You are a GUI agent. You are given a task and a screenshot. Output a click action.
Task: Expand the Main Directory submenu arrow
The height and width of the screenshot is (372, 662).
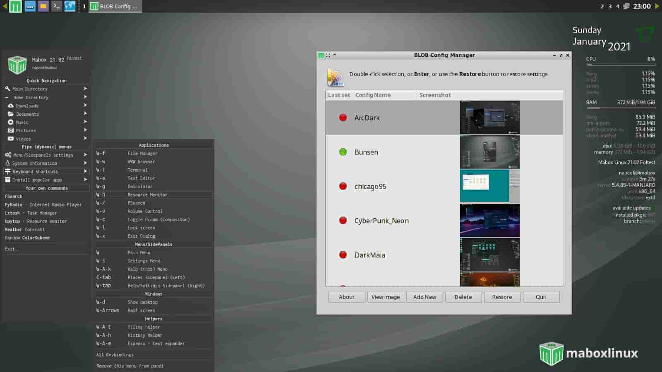point(85,89)
